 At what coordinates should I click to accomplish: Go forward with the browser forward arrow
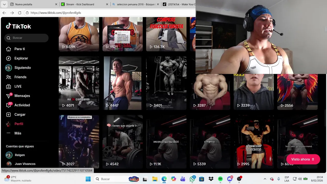pyautogui.click(x=12, y=13)
